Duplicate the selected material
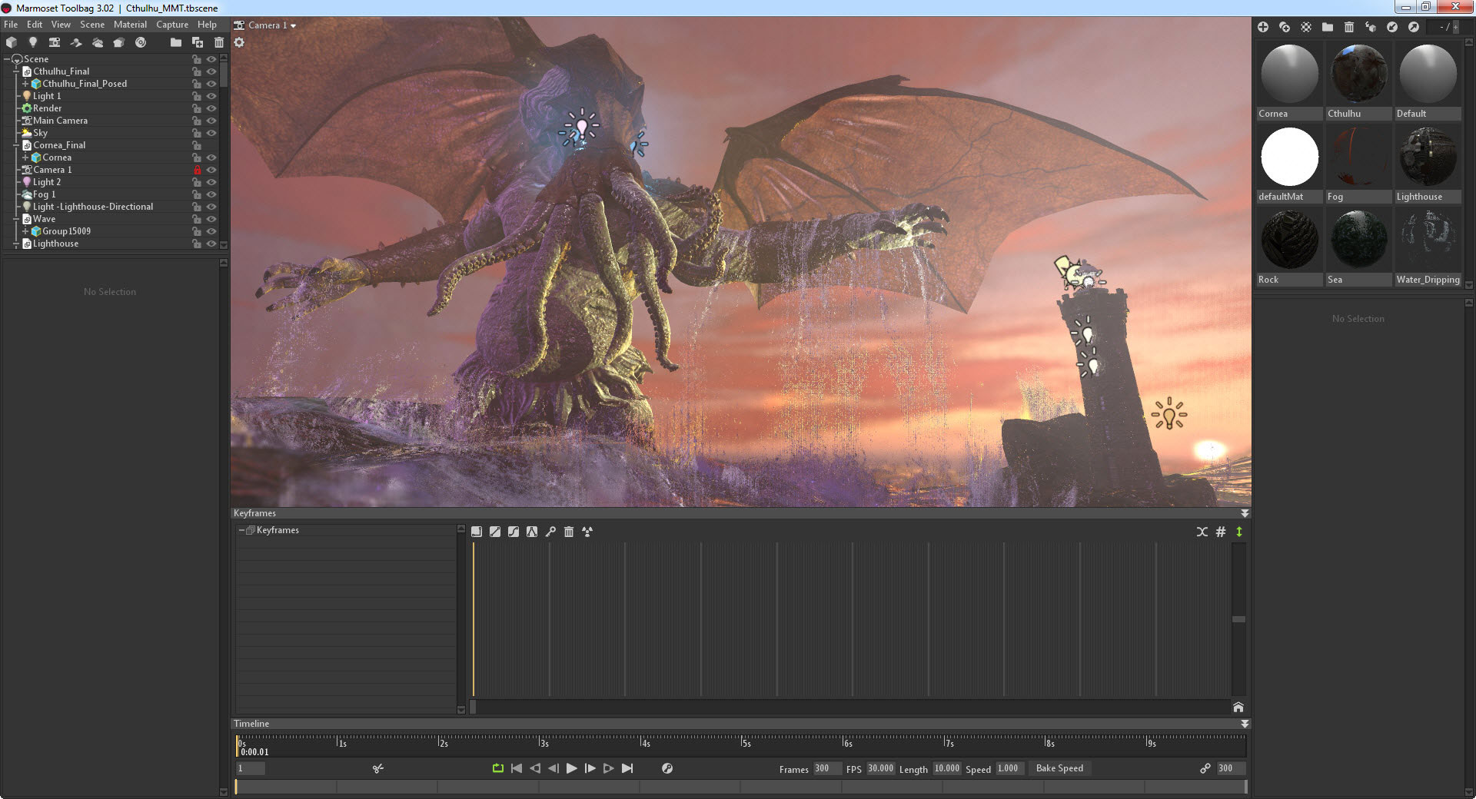1476x799 pixels. tap(1285, 27)
